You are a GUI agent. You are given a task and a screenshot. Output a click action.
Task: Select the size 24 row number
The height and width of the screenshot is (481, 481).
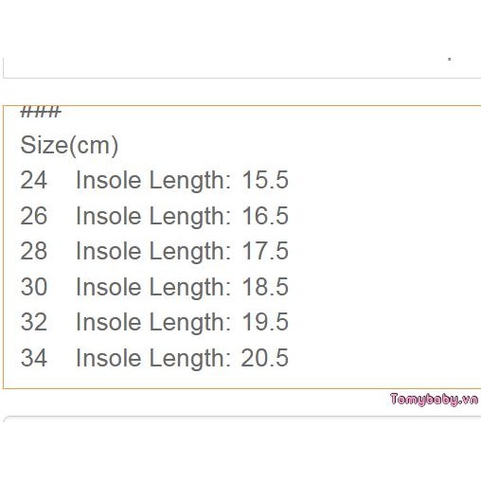(34, 180)
